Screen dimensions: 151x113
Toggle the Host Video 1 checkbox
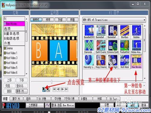pyautogui.click(x=5, y=53)
